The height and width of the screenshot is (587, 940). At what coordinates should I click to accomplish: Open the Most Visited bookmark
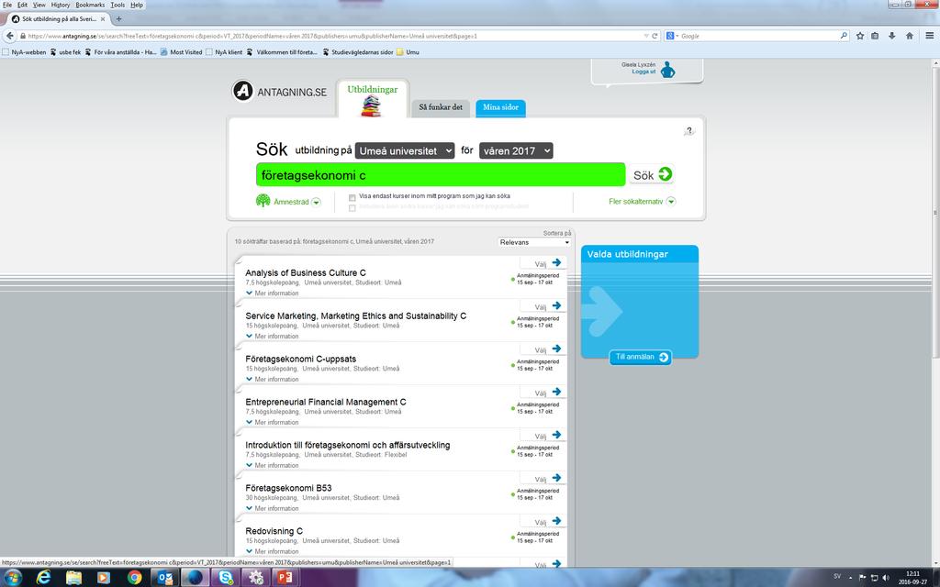coord(182,52)
